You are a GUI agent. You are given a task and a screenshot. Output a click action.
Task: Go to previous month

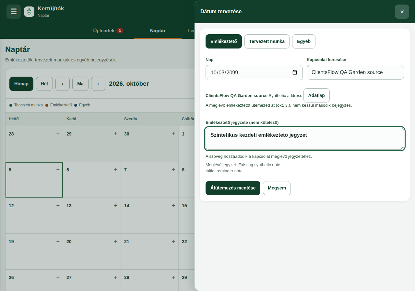pyautogui.click(x=63, y=84)
